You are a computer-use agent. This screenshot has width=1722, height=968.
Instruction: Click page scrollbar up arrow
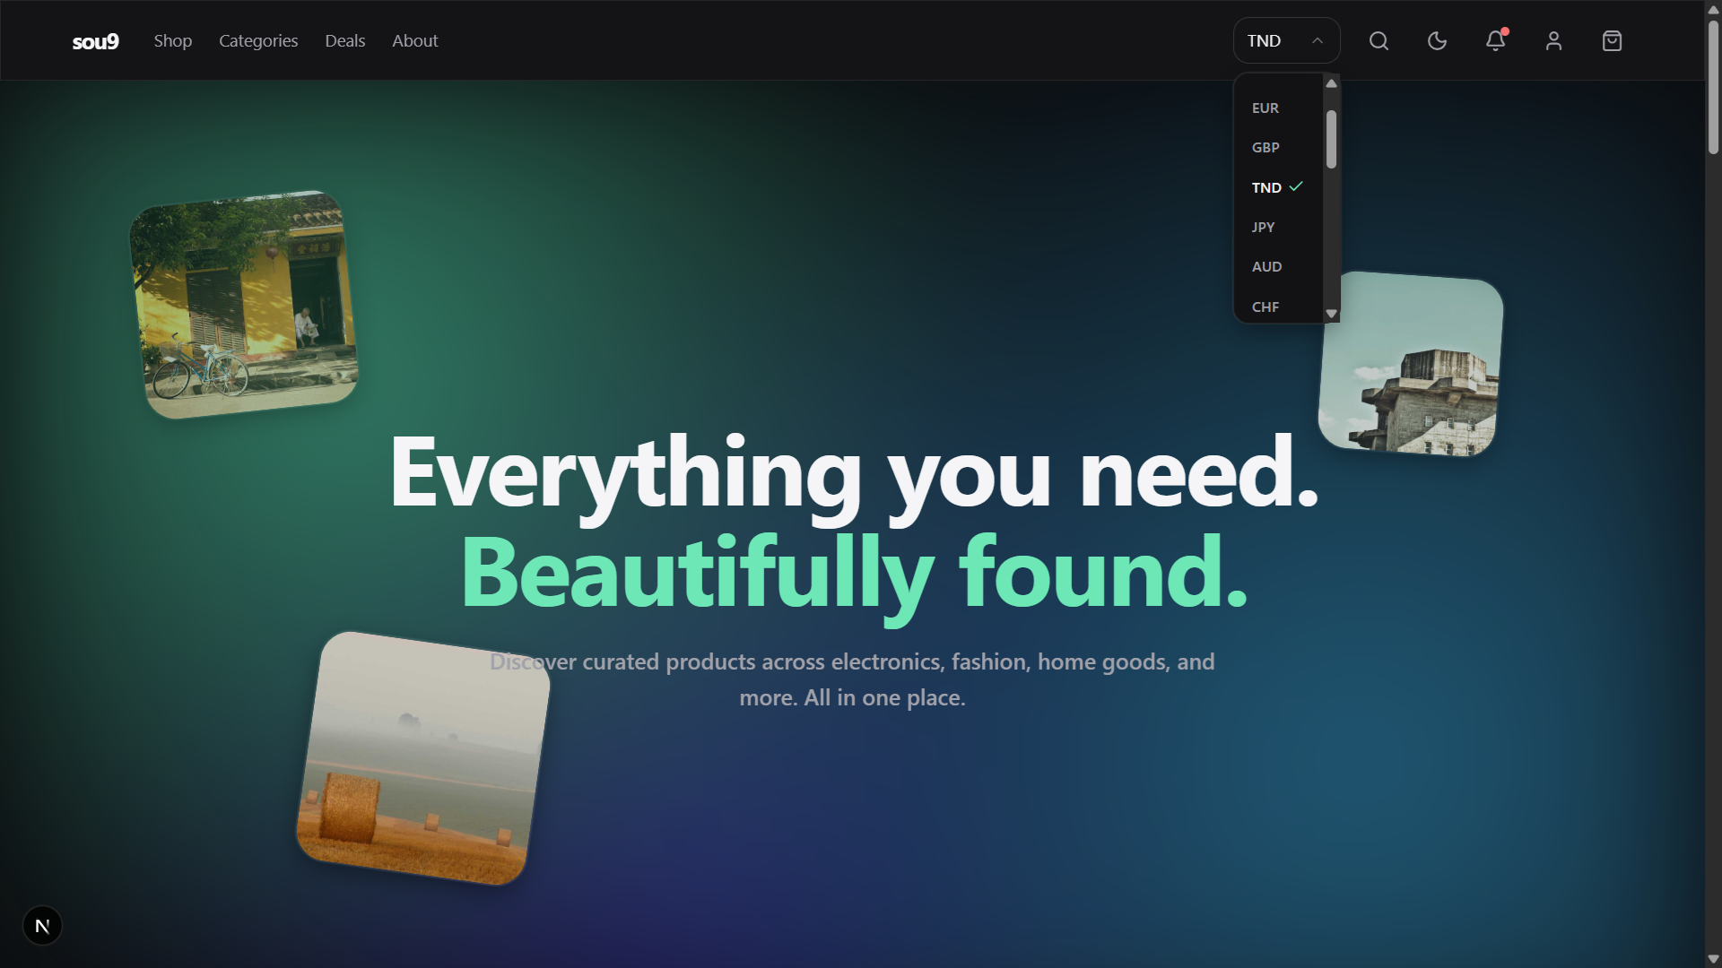click(1713, 9)
